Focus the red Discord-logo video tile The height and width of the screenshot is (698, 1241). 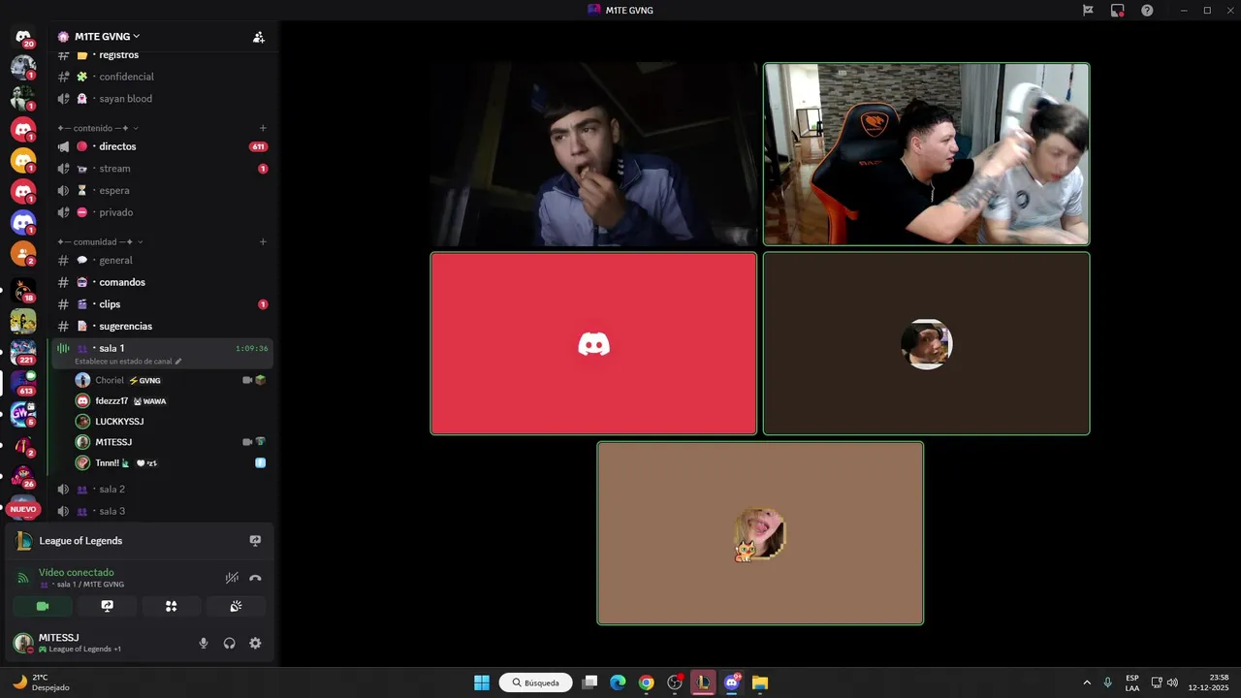pos(593,343)
